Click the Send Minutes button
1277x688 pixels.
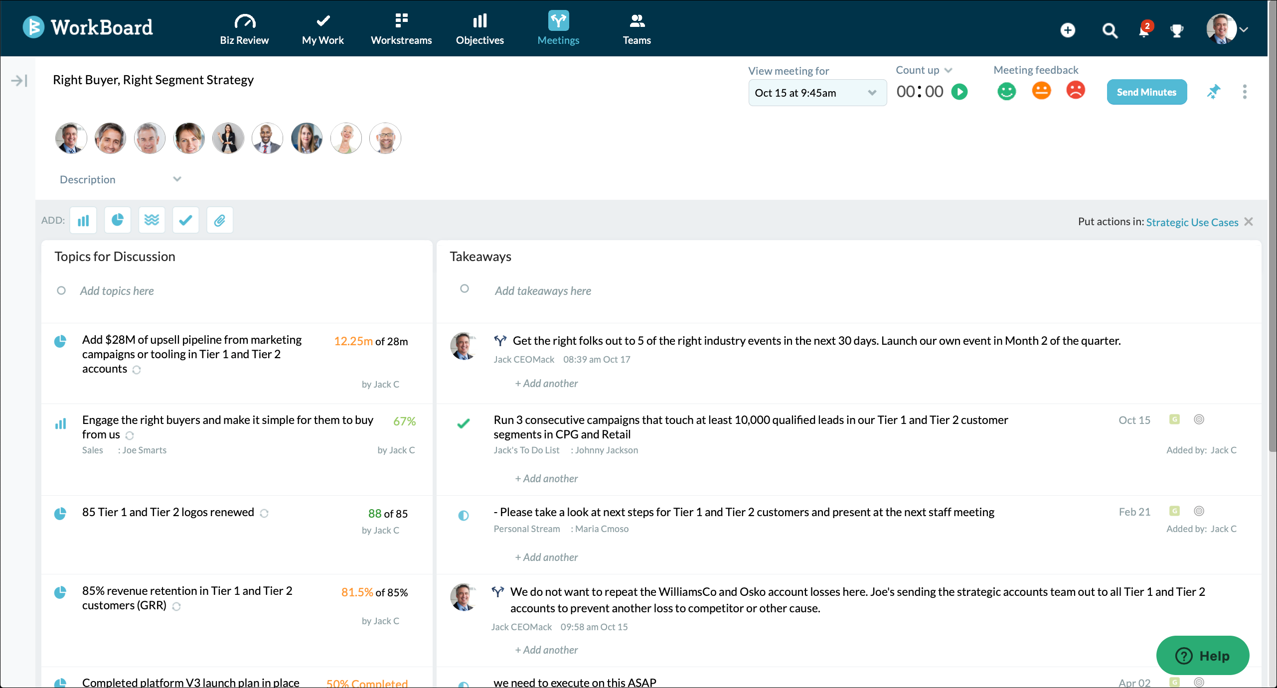[1146, 92]
